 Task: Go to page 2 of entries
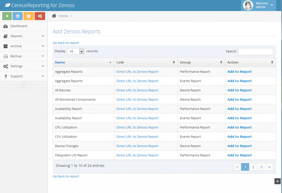pyautogui.click(x=253, y=167)
